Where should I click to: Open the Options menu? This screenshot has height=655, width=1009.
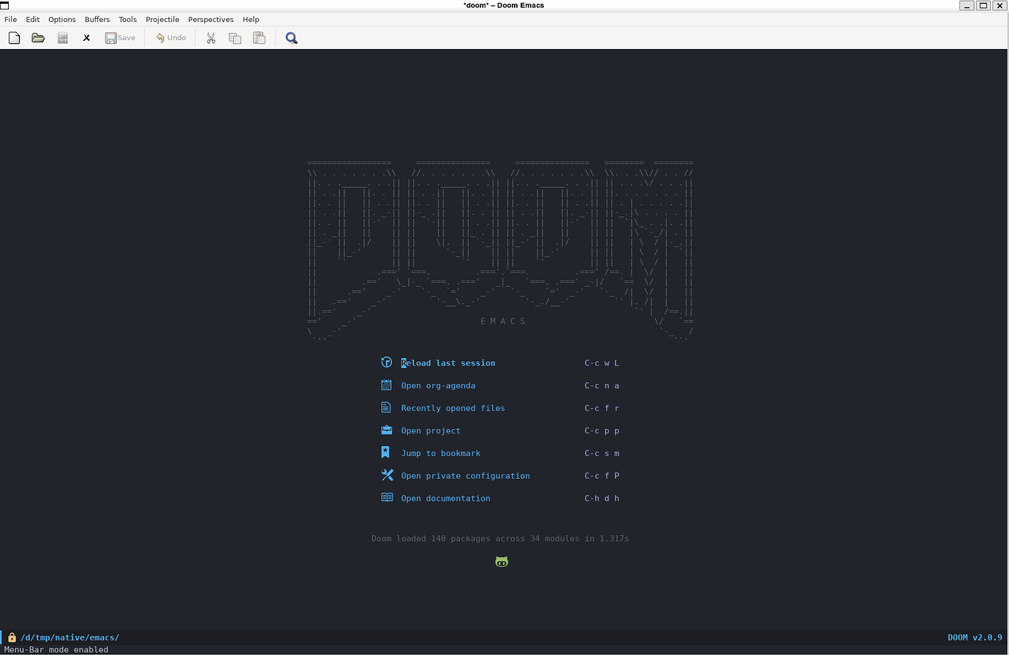tap(62, 20)
